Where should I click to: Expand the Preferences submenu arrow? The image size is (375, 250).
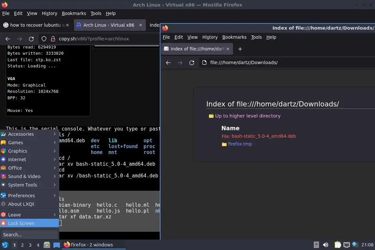click(55, 195)
